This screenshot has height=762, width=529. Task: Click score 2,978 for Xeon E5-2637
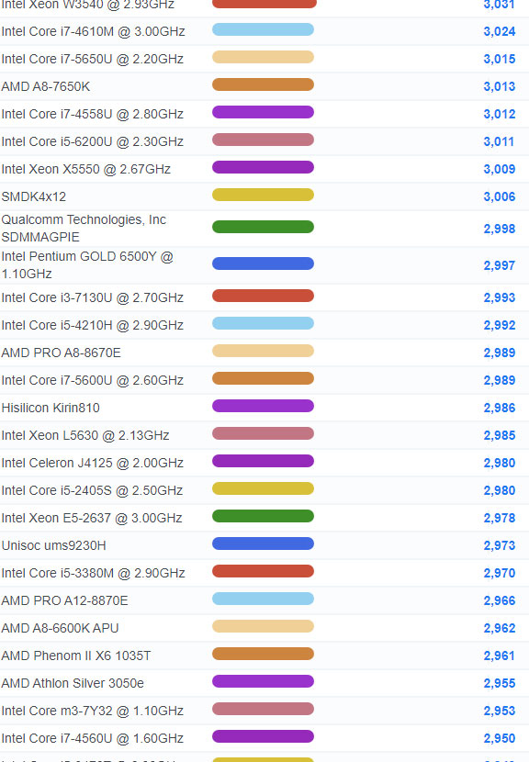click(x=500, y=518)
